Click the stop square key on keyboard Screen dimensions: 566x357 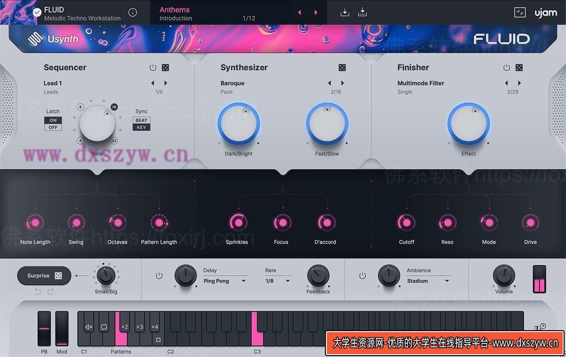coord(158,340)
